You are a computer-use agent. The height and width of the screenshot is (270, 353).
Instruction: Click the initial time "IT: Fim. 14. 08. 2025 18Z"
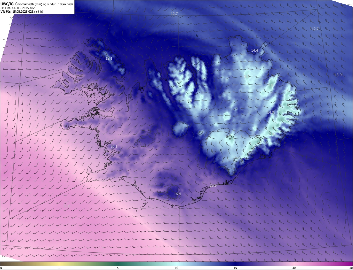coord(17,8)
